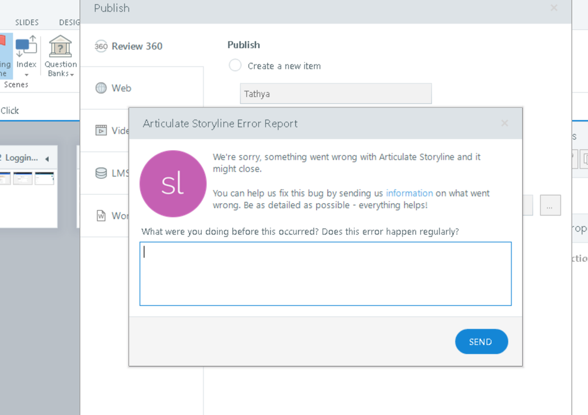Select the Create a new item radio button
The width and height of the screenshot is (588, 415).
[235, 65]
